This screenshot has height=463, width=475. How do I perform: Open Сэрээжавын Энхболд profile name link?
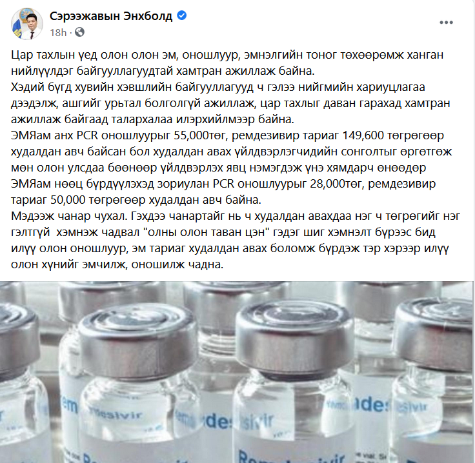[x=111, y=15]
